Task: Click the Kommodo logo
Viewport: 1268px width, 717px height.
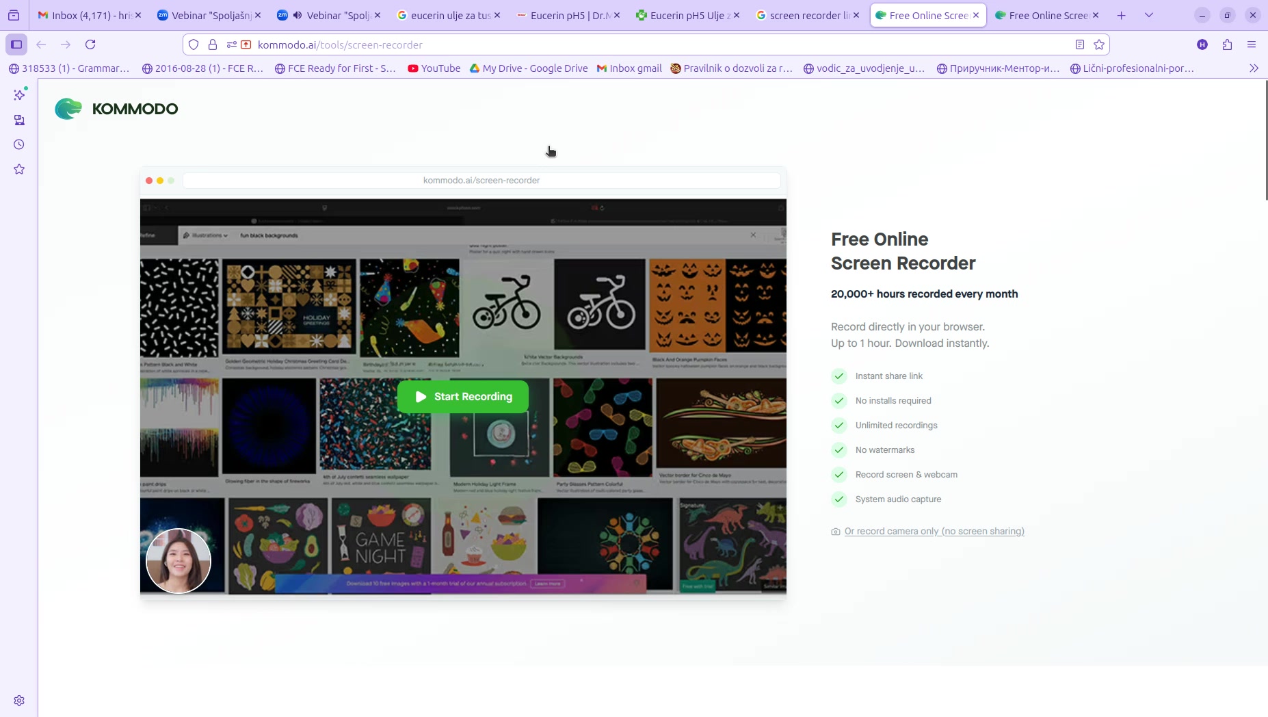Action: 116,109
